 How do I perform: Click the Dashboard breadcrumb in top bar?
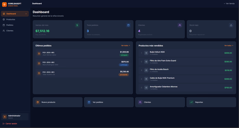37,3
